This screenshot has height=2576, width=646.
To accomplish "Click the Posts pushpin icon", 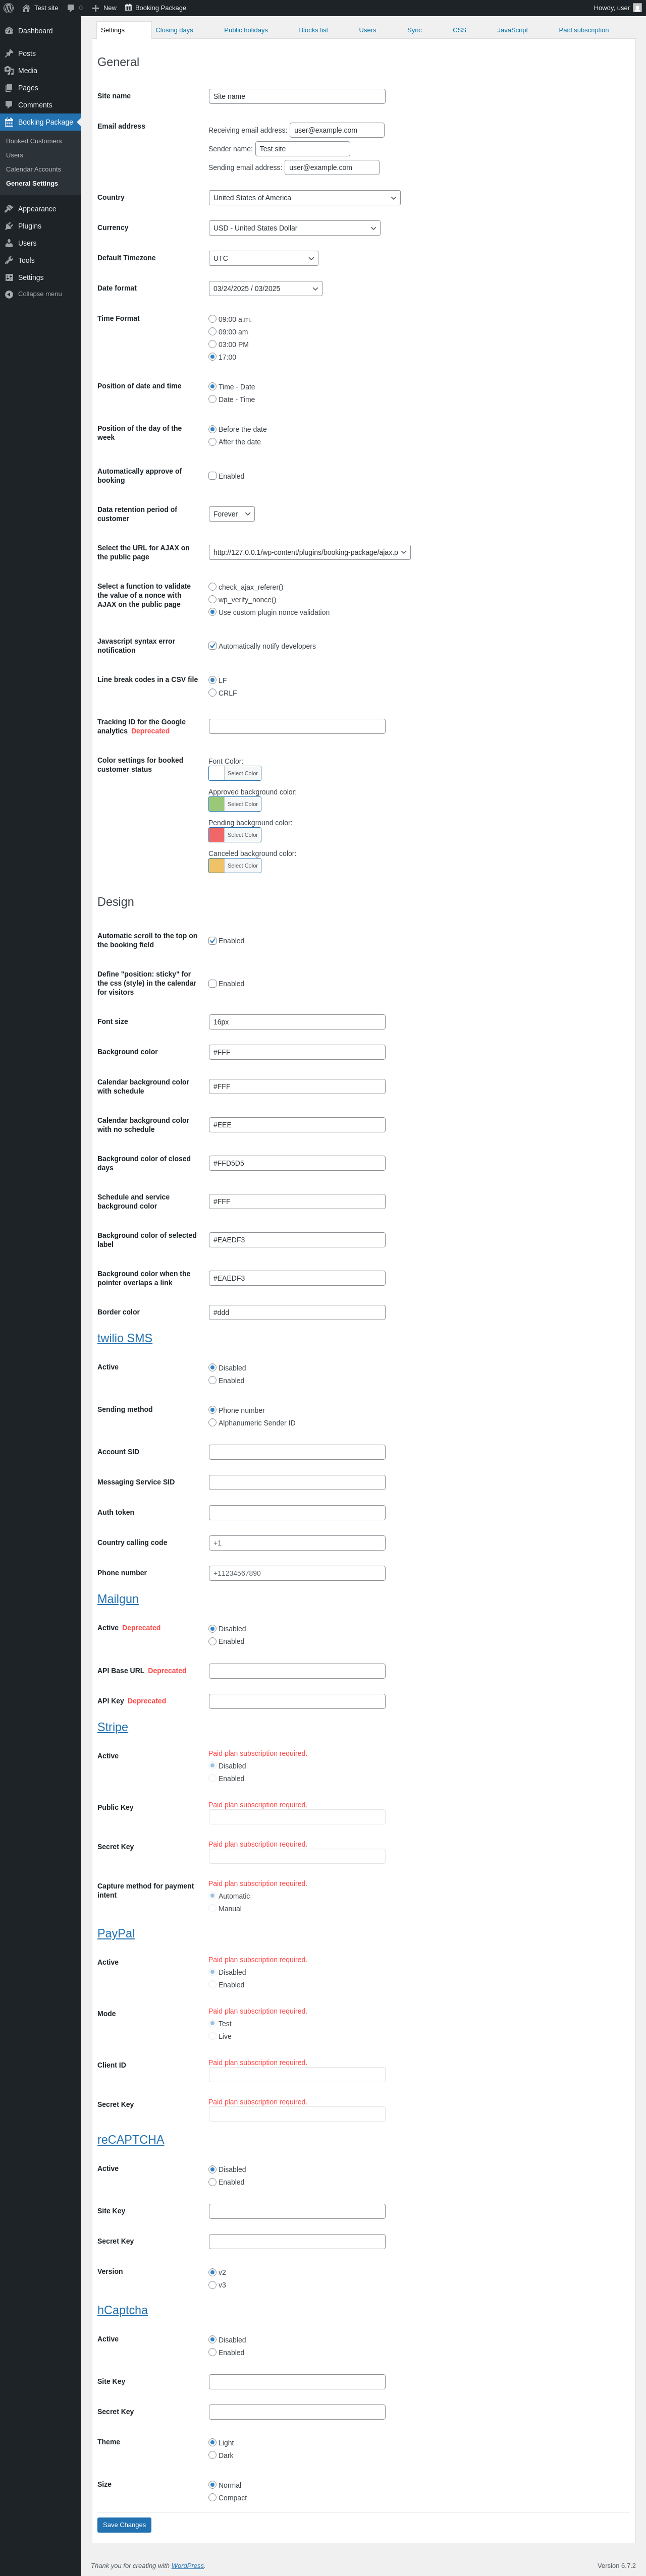I will click(x=9, y=54).
